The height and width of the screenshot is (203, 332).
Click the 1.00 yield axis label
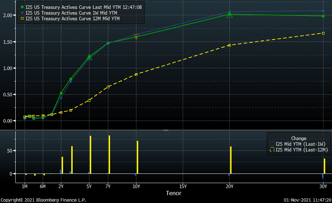pos(7,68)
